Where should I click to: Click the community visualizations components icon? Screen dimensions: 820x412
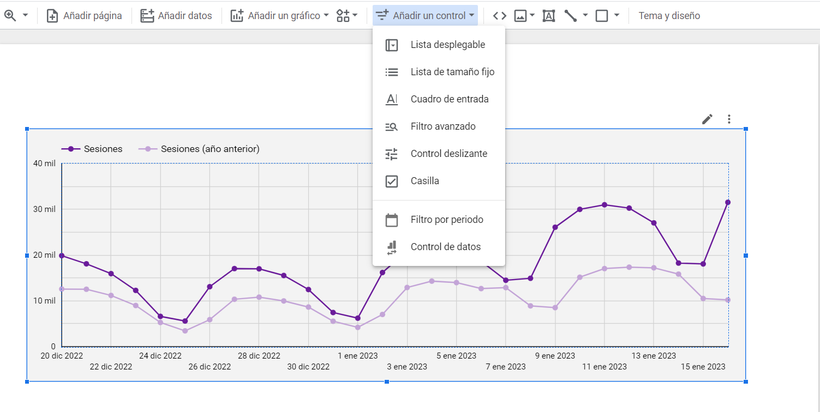pyautogui.click(x=343, y=16)
